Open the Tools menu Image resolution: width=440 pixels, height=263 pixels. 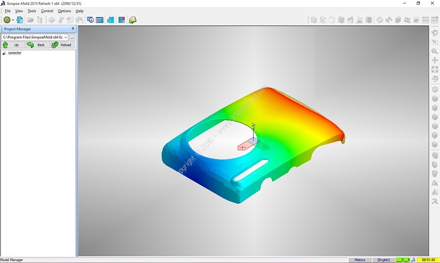point(32,11)
